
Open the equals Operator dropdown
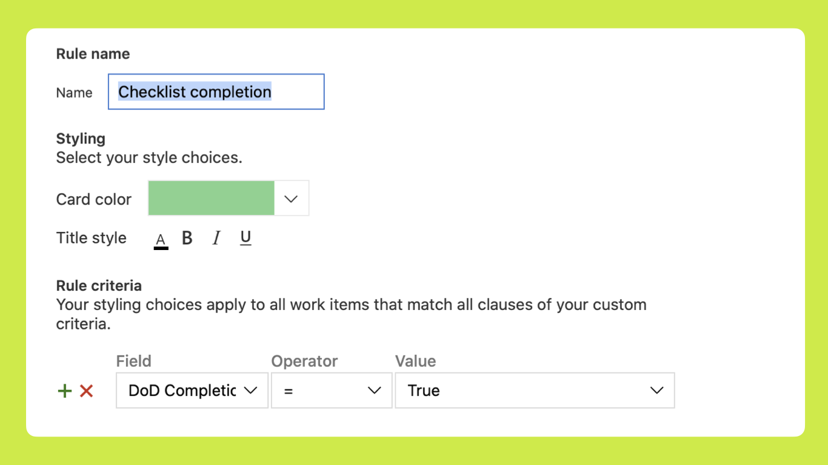coord(331,391)
